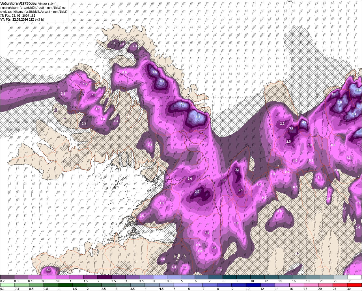
Task: Click the '20W' longitude label
Action: tap(289, 1)
